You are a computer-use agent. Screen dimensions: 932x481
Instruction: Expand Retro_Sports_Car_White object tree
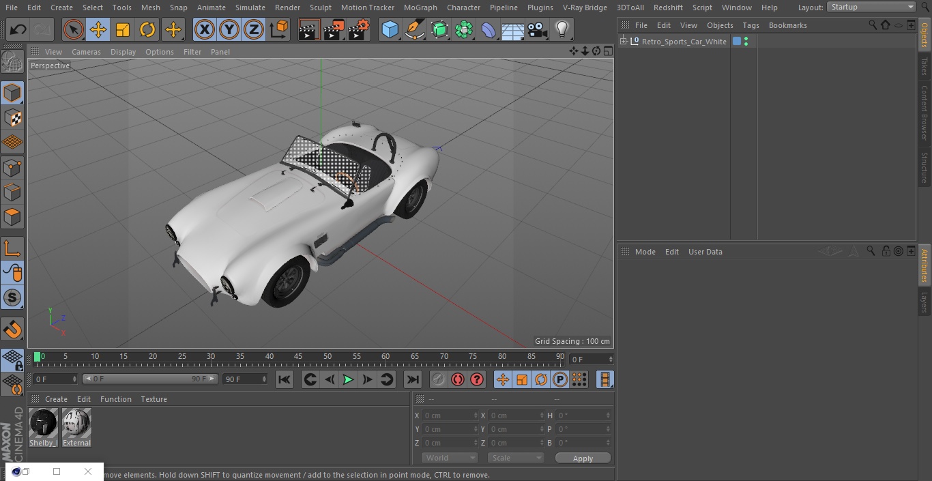[x=624, y=42]
